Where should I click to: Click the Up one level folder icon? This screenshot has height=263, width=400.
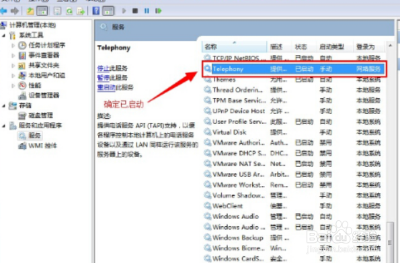click(30, 11)
